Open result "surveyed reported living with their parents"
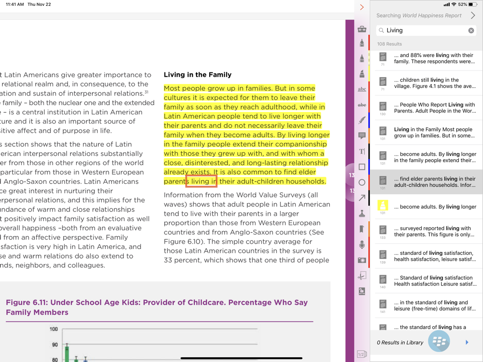 click(x=426, y=232)
